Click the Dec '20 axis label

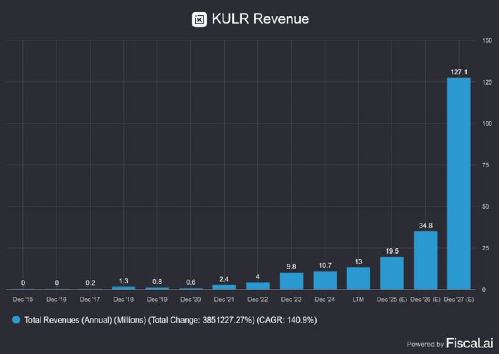pyautogui.click(x=191, y=299)
